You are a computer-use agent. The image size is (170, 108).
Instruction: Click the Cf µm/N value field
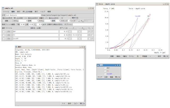(39, 24)
